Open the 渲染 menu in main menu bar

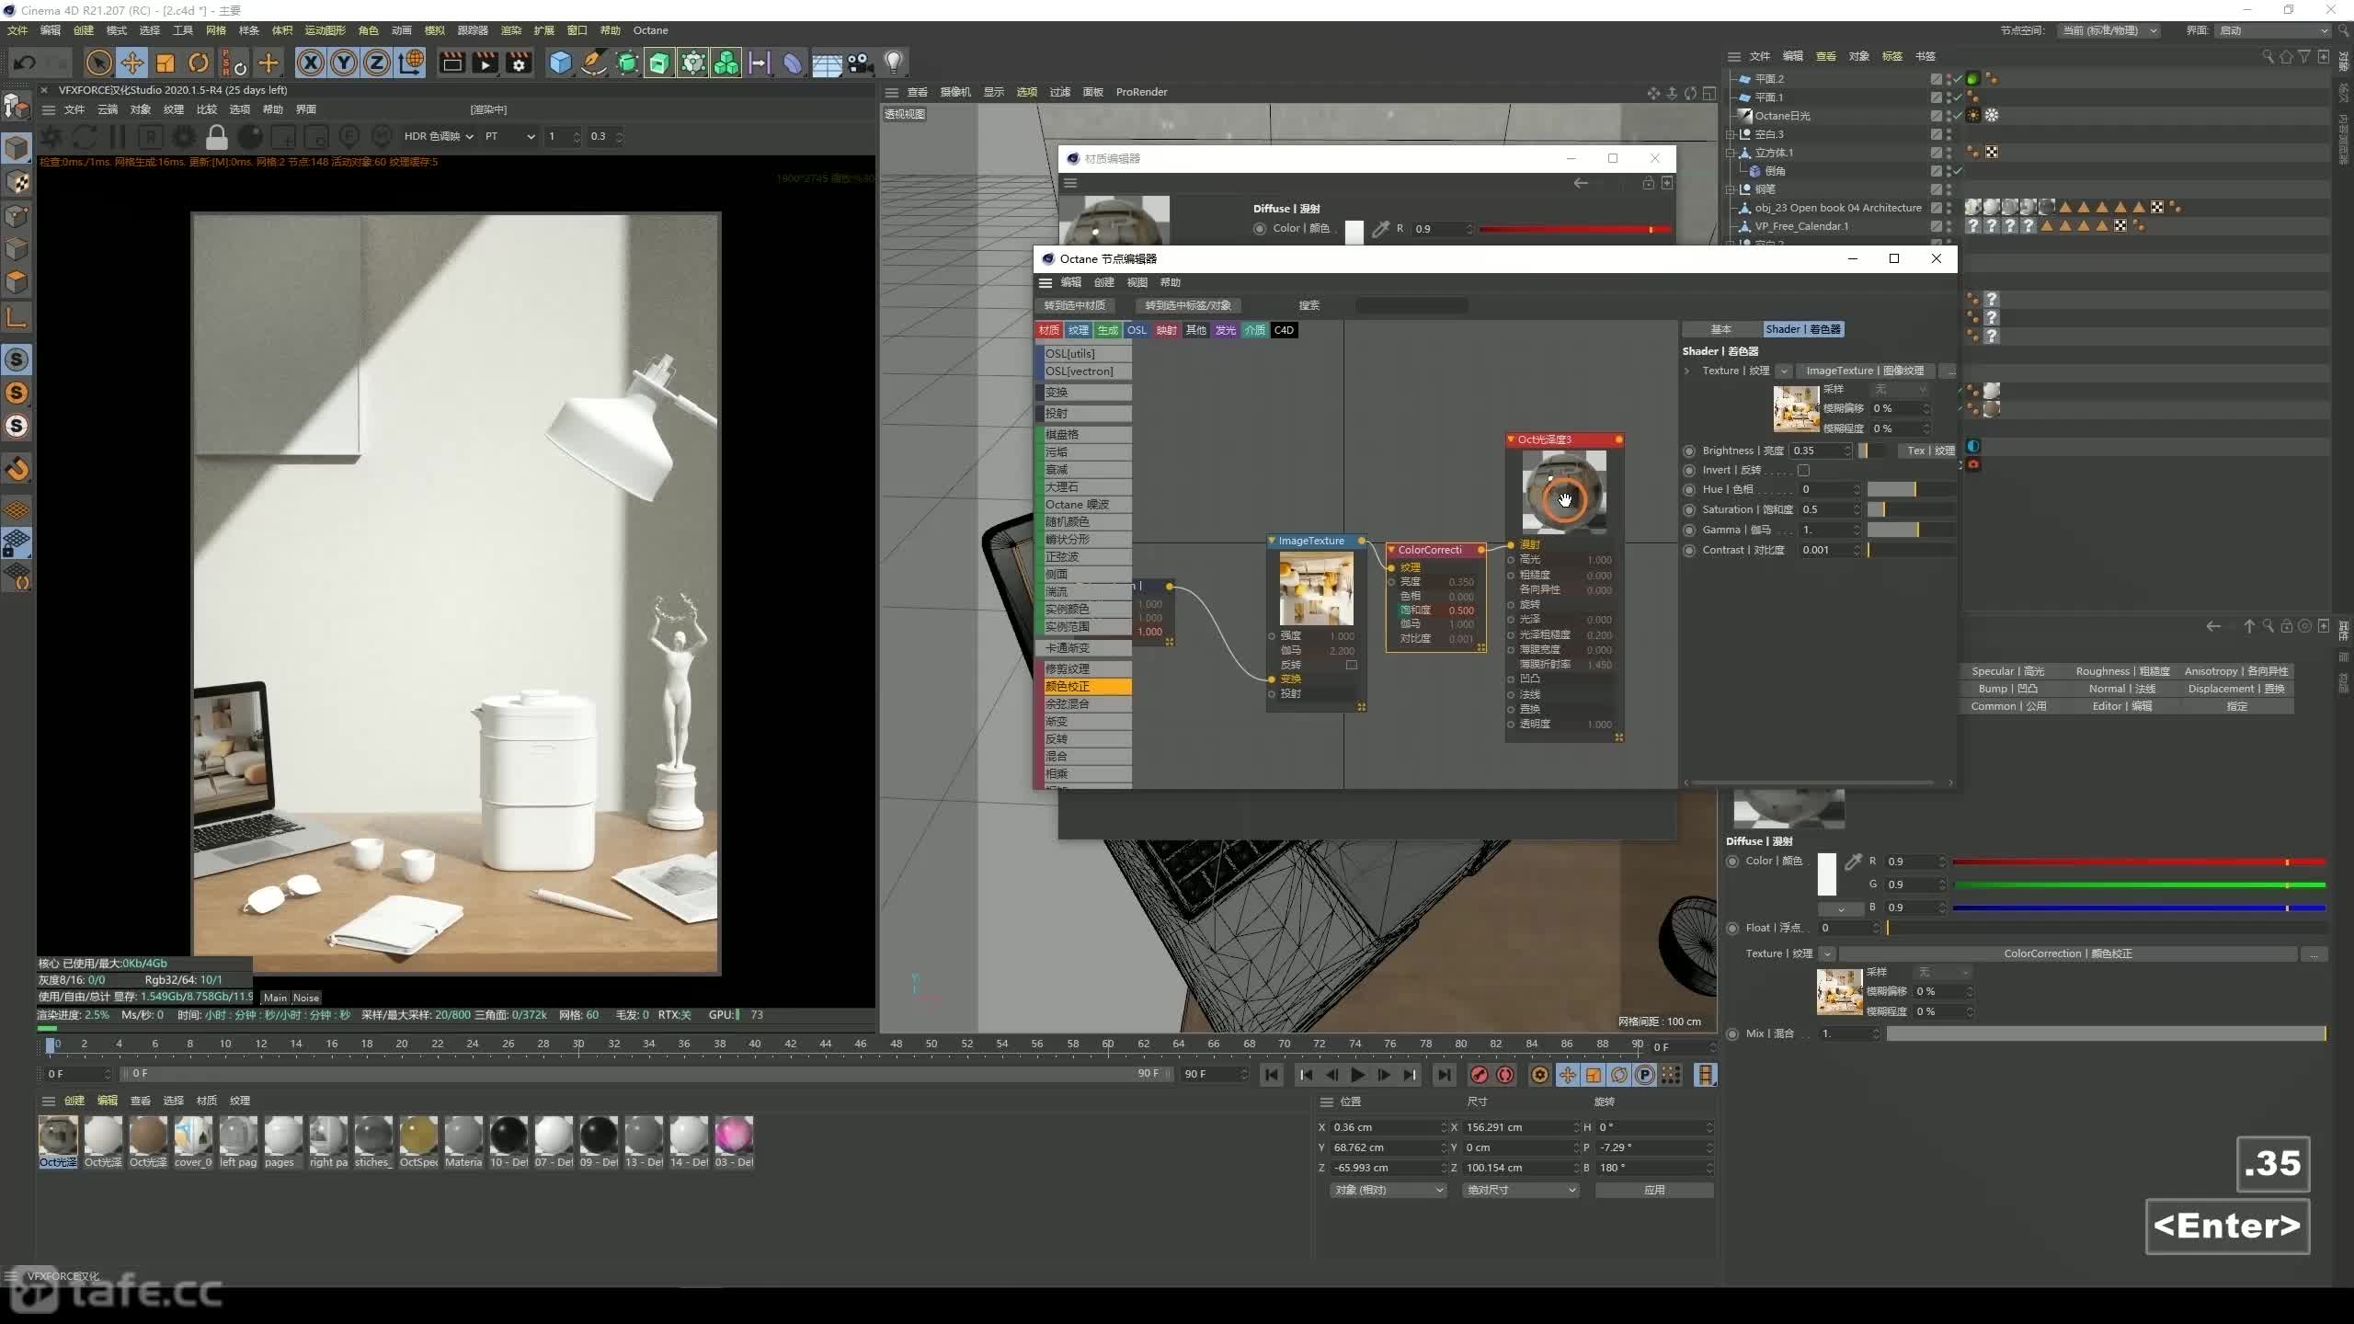coord(510,30)
